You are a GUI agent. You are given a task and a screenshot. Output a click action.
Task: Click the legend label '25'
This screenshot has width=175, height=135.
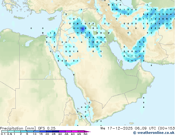click(54, 134)
